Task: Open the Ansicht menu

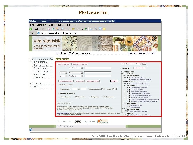Action: click(x=51, y=25)
